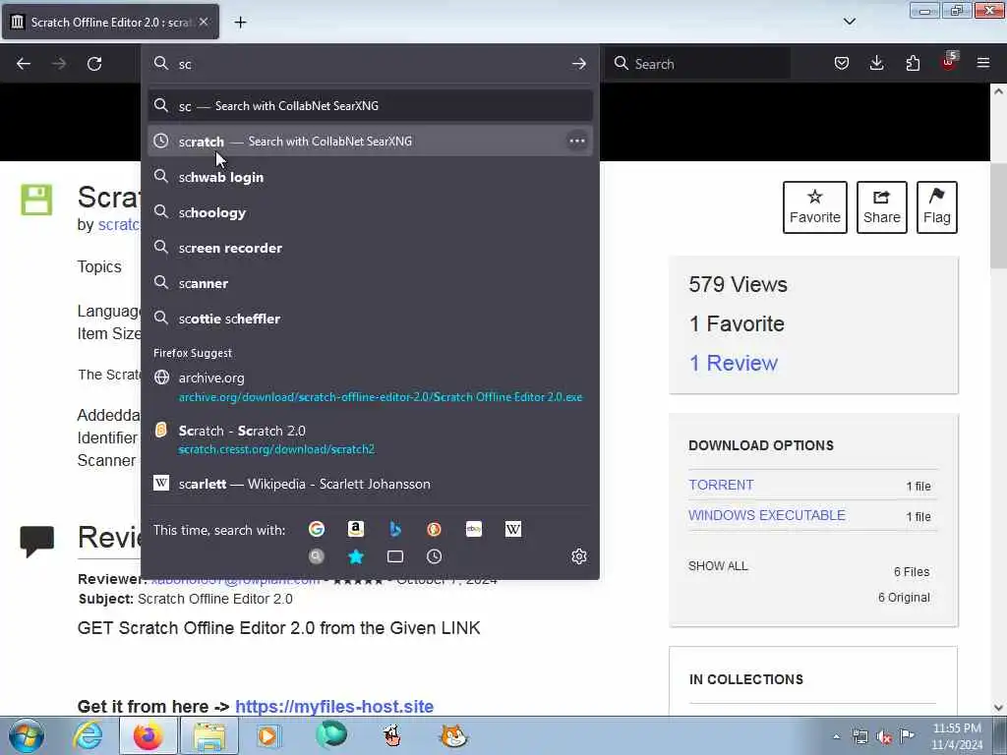Pick the gray magnifier search engine
The height and width of the screenshot is (755, 1007).
[317, 556]
